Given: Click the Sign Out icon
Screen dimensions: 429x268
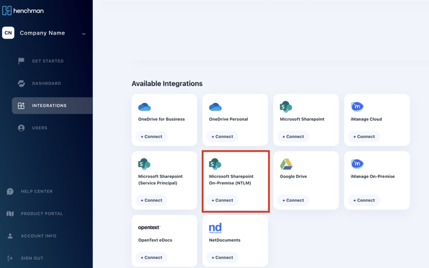Looking at the screenshot, I should [10, 258].
